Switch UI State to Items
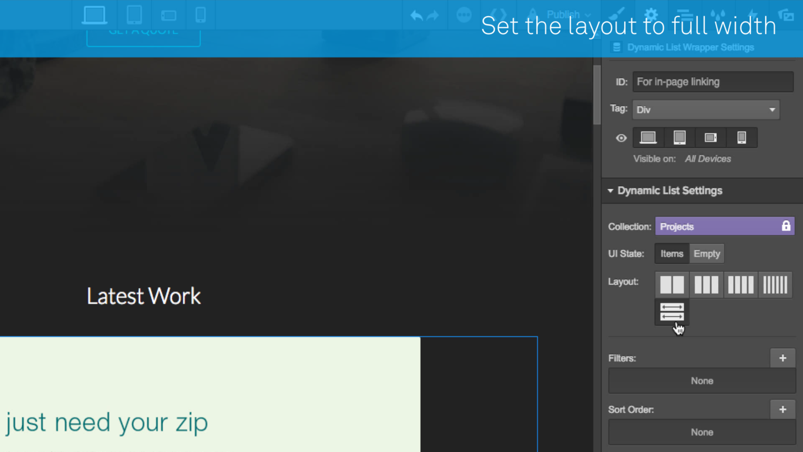This screenshot has height=452, width=803. coord(672,253)
